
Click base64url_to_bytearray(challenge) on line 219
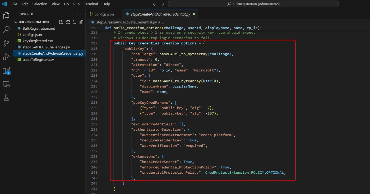click(196, 54)
